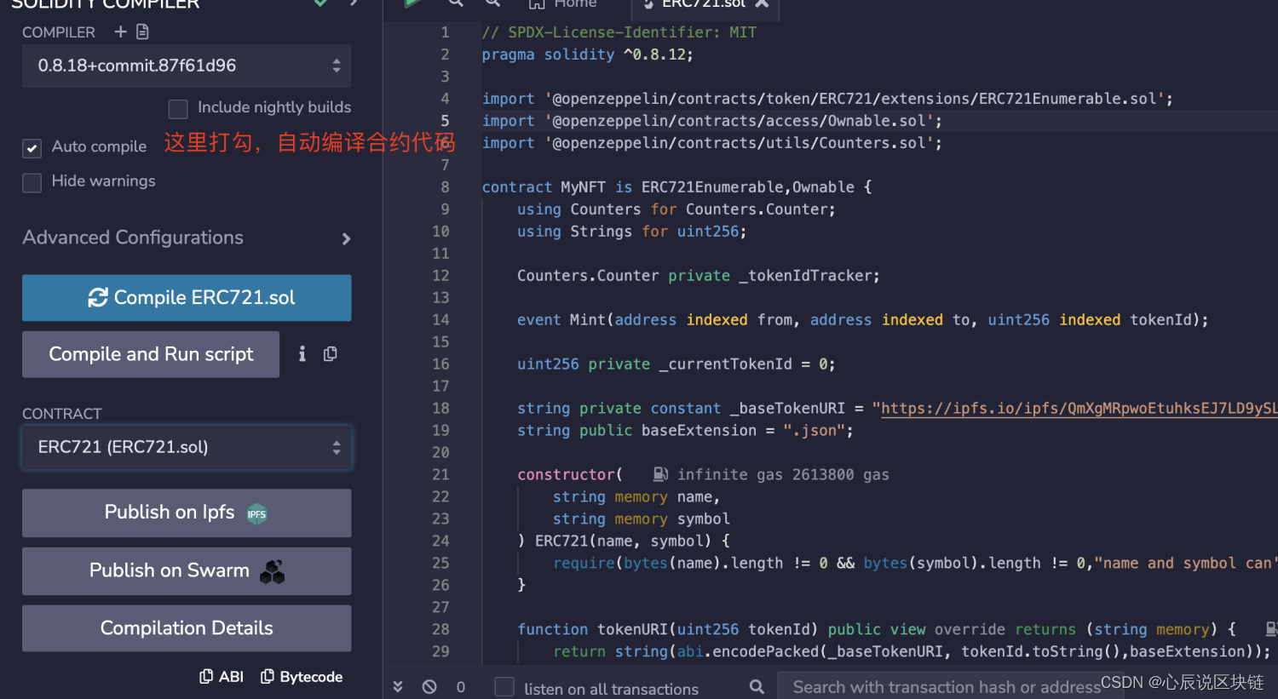
Task: Click the info icon beside Compile and Run script
Action: click(302, 354)
